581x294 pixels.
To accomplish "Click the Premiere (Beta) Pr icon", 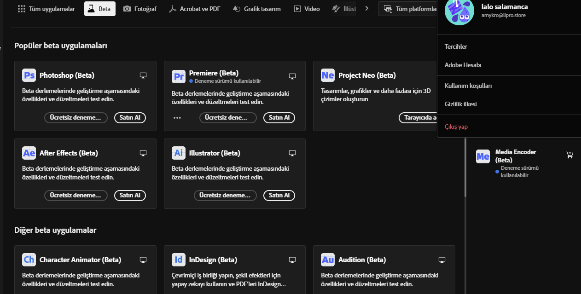I will point(179,76).
